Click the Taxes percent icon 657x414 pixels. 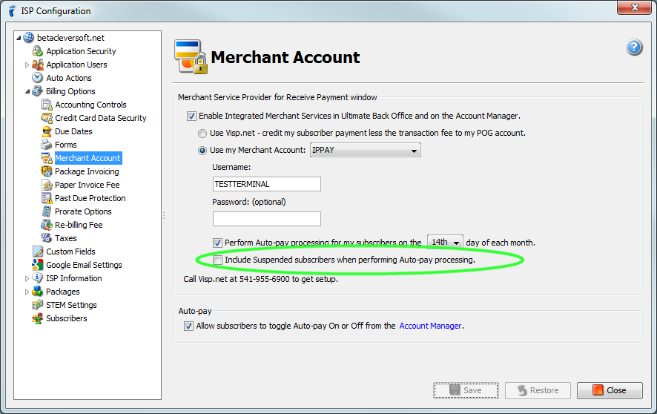point(47,238)
